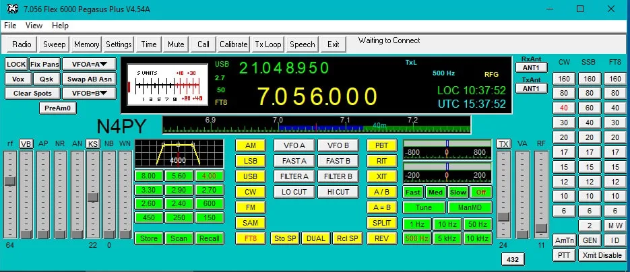Viewport: 630px width, 272px height.
Task: Select AM mode
Action: pos(250,145)
